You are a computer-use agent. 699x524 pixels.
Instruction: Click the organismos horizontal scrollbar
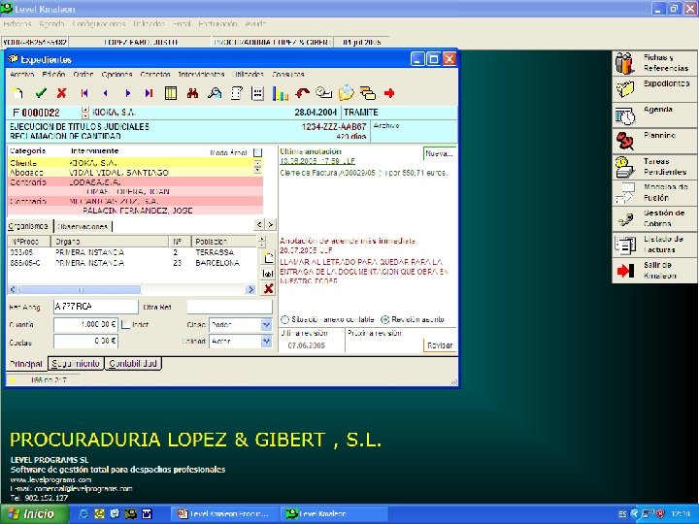132,289
